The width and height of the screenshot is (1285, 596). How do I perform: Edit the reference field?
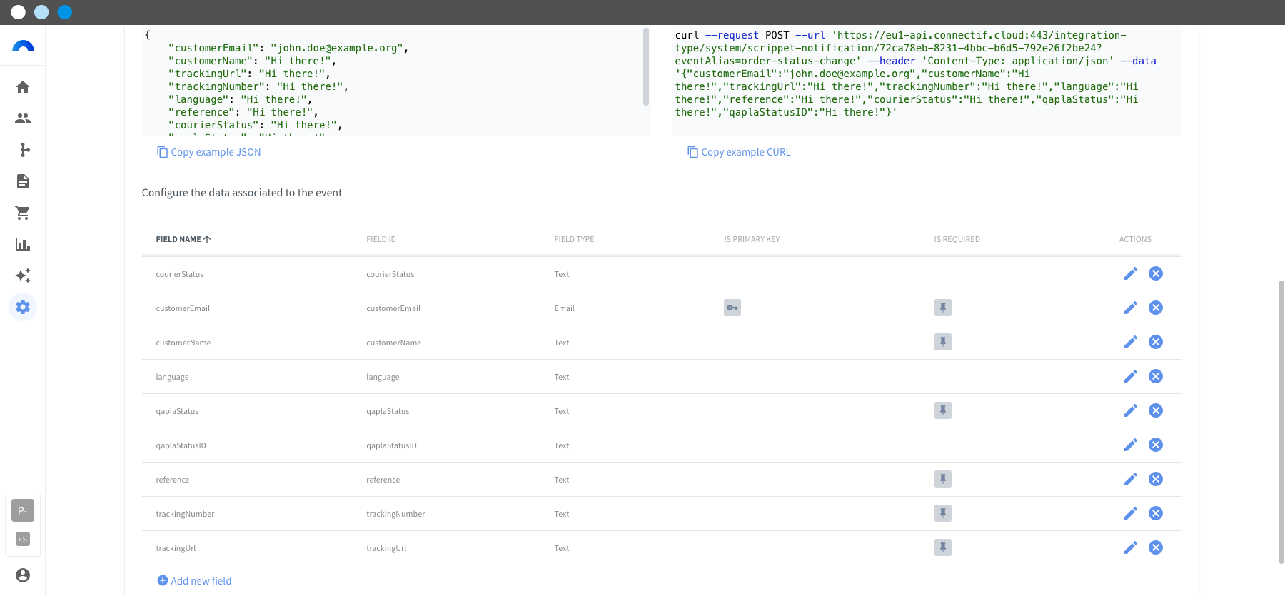pos(1130,479)
